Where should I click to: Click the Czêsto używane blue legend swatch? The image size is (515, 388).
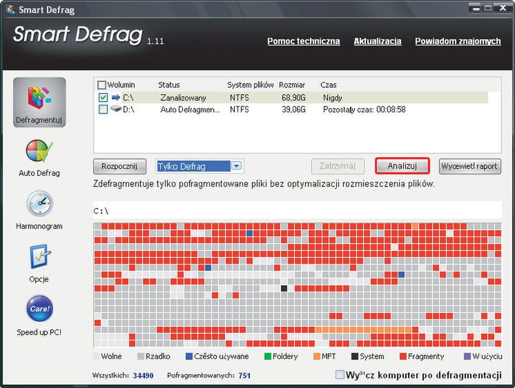pyautogui.click(x=189, y=356)
